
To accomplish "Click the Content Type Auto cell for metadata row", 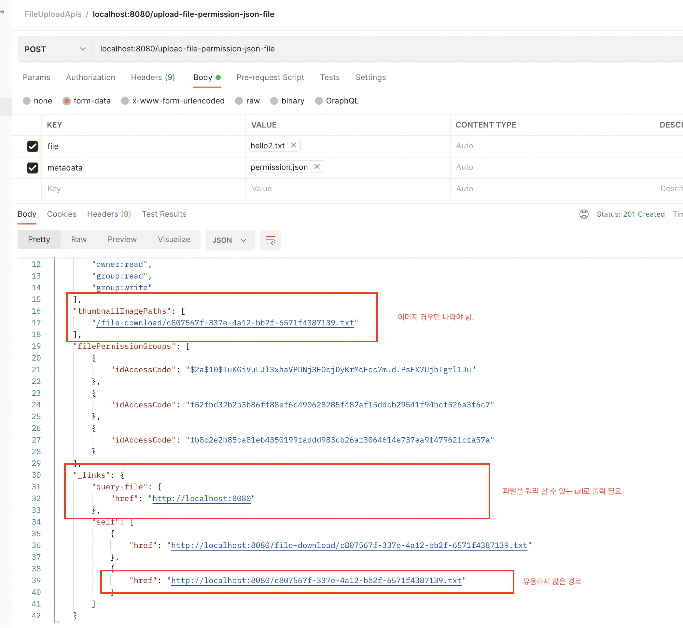I will 552,167.
